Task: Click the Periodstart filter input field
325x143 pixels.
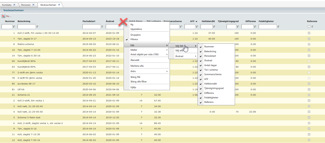Action: click(91, 27)
